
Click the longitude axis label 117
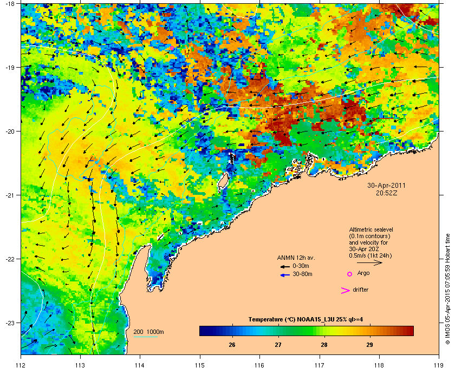[x=319, y=365]
